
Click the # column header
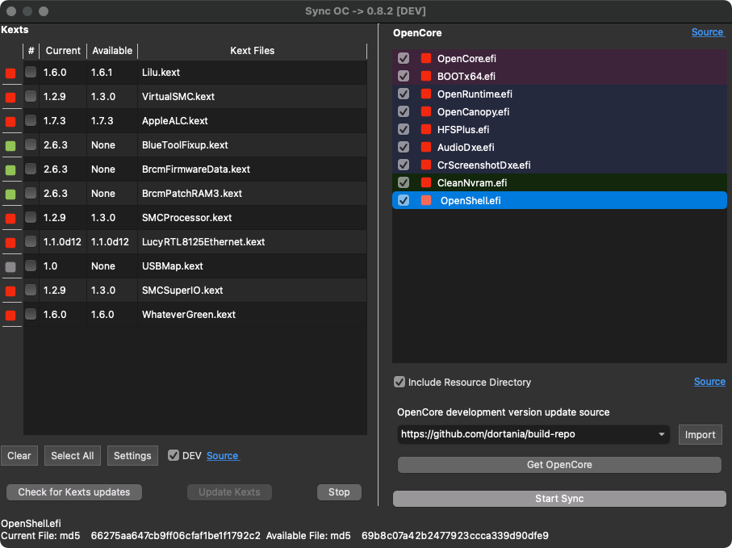coord(31,50)
